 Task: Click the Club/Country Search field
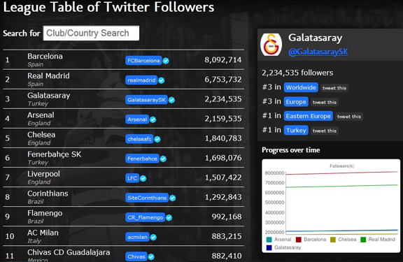coord(91,33)
